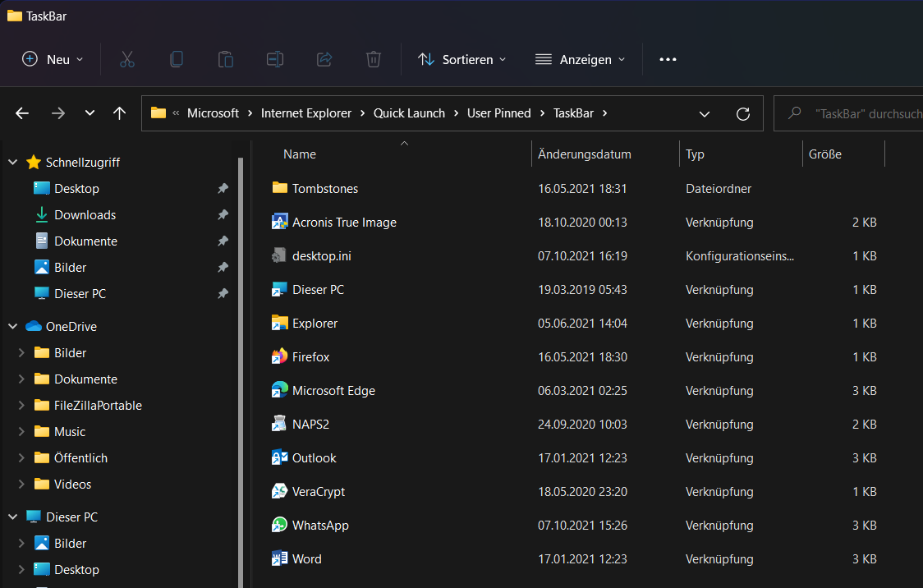923x588 pixels.
Task: Go up one folder level arrow
Action: pos(120,113)
